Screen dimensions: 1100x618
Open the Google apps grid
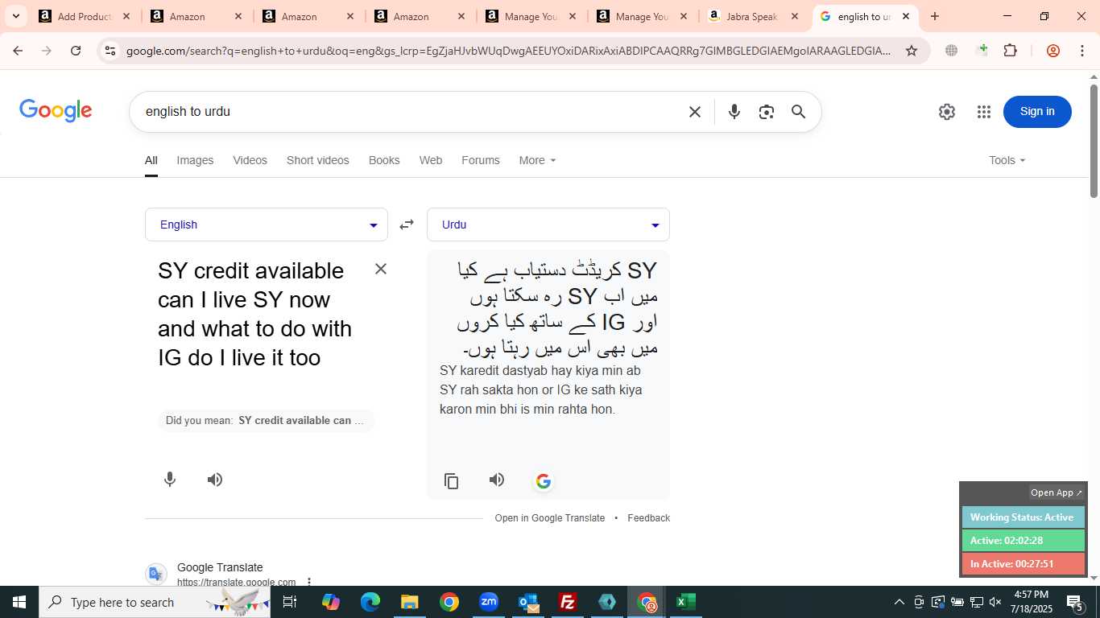[x=984, y=112]
